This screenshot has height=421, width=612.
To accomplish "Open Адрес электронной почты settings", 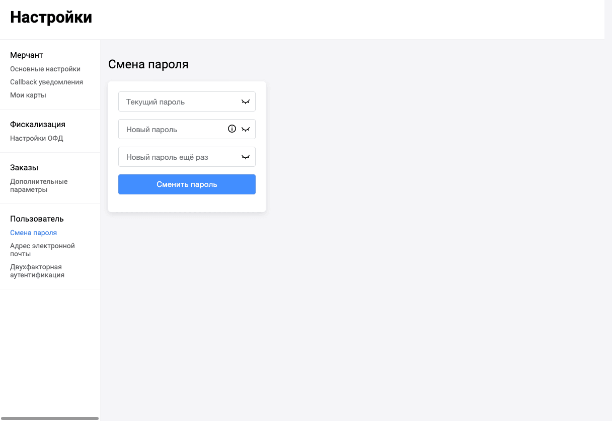I will tap(42, 250).
